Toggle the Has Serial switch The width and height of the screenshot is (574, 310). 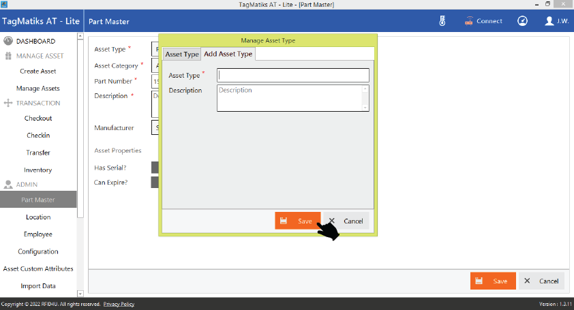click(155, 168)
